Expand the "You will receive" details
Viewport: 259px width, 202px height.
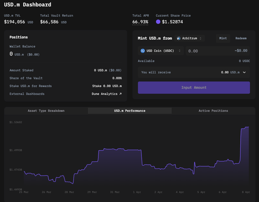[244, 72]
